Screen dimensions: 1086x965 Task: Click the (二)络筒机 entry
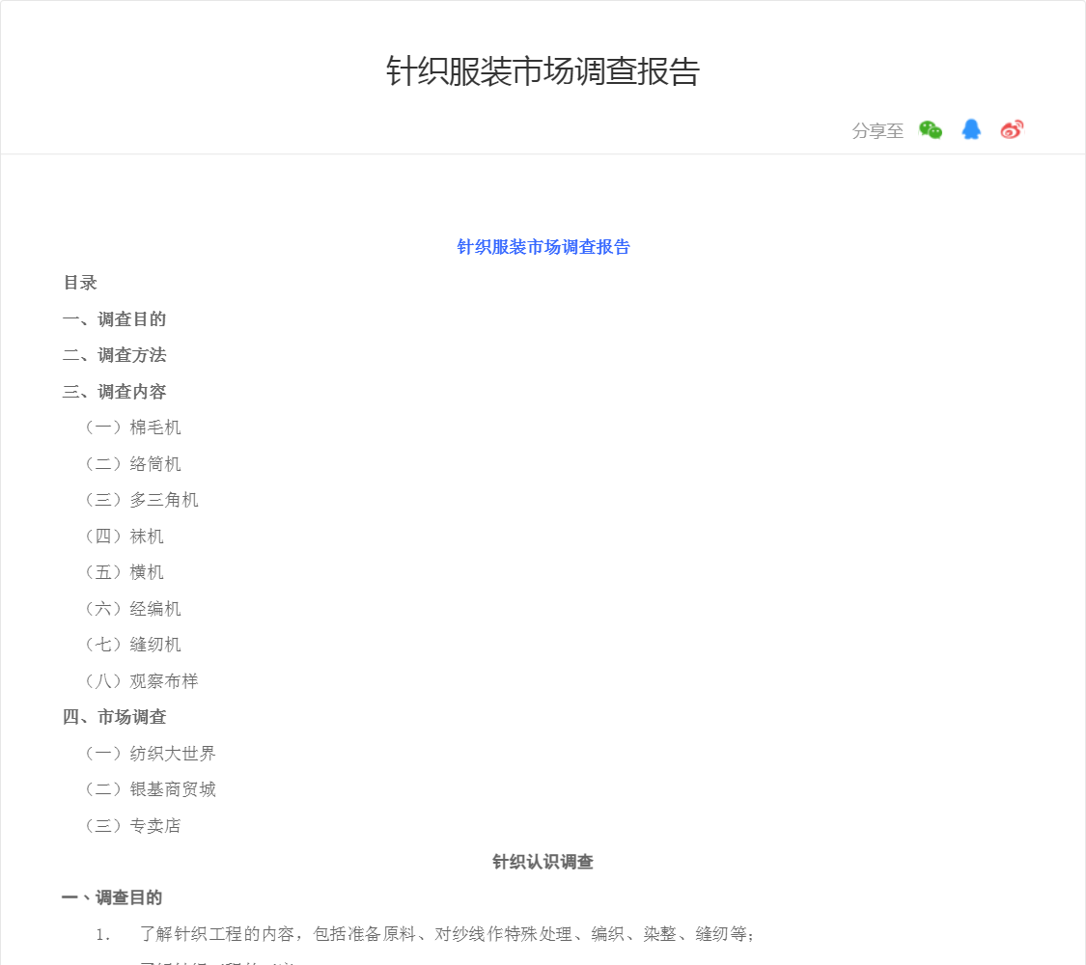132,464
